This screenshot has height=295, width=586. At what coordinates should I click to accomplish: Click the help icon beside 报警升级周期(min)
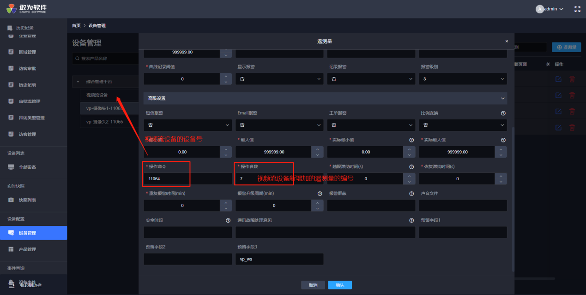click(320, 193)
